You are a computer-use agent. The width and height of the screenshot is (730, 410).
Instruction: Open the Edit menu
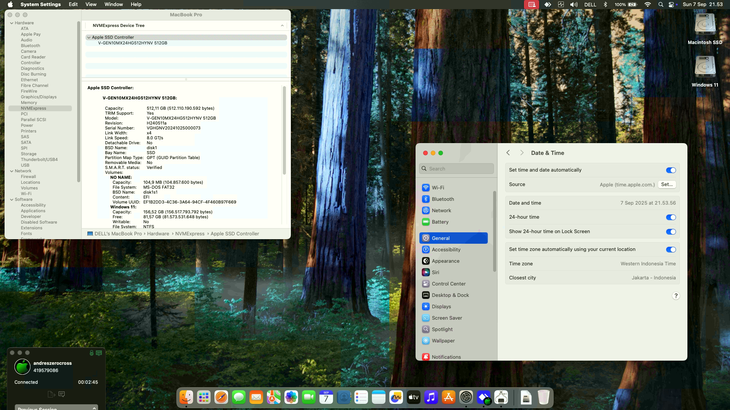(x=73, y=5)
